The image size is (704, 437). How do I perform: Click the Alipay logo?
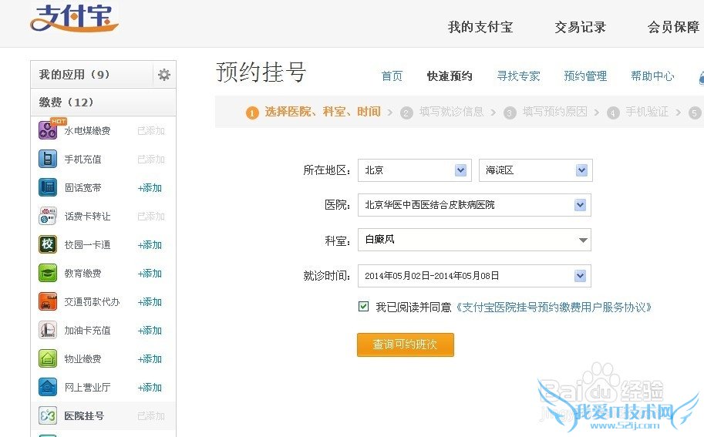point(74,18)
